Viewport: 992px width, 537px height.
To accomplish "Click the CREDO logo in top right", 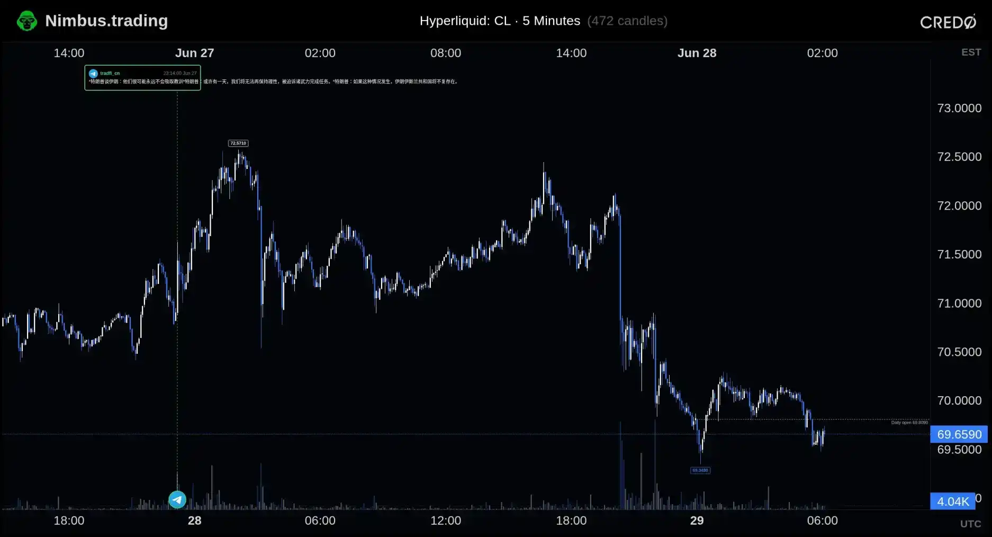I will point(948,22).
